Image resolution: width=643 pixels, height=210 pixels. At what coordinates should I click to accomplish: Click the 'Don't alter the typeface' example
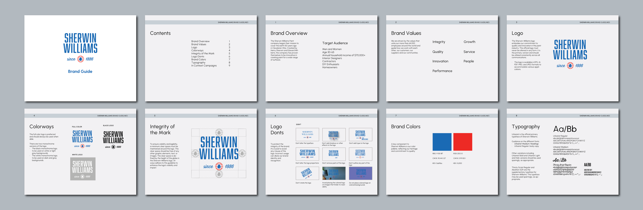[307, 134]
